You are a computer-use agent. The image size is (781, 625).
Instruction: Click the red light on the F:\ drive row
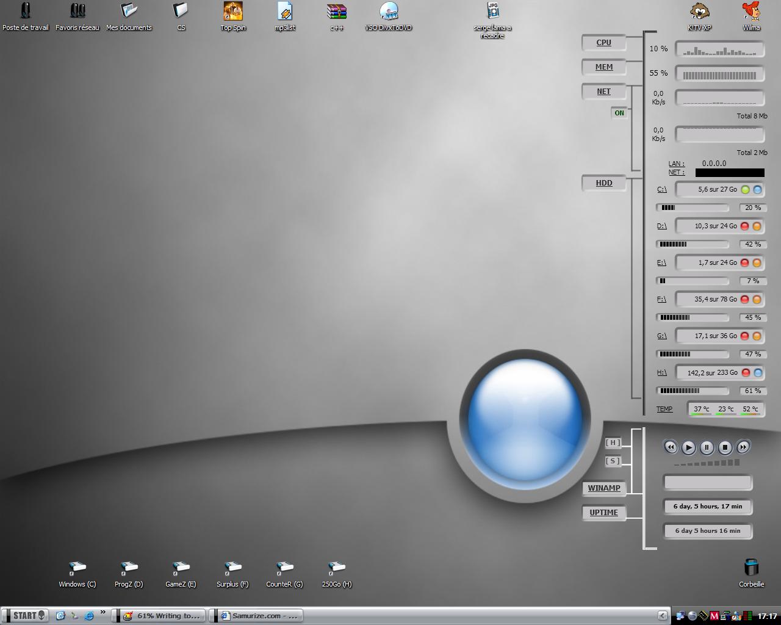[744, 300]
